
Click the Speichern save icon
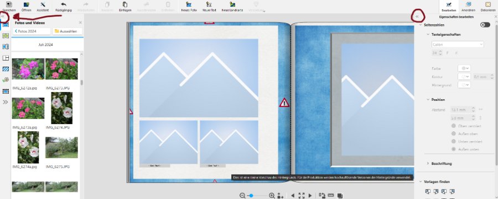(x=9, y=4)
